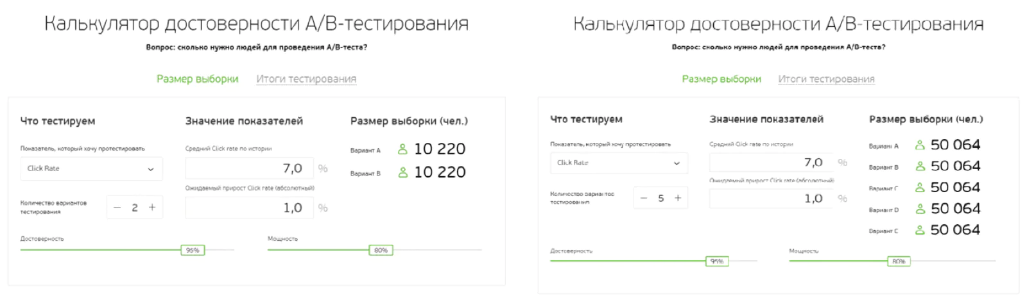Decrease variants count with minus in left panel
The height and width of the screenshot is (303, 1027).
tap(117, 208)
